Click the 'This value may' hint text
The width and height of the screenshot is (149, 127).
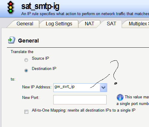(137, 97)
